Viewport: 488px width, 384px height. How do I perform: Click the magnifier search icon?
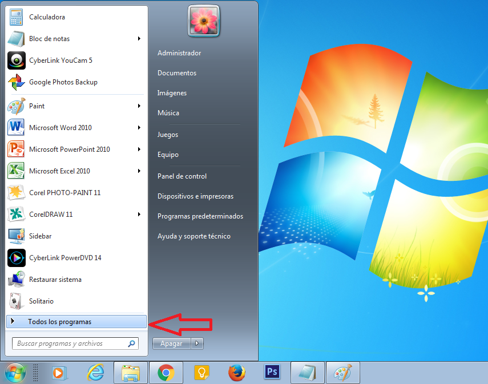point(132,343)
